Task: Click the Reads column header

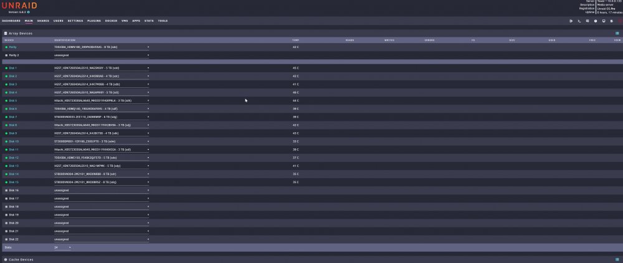Action: coord(350,40)
